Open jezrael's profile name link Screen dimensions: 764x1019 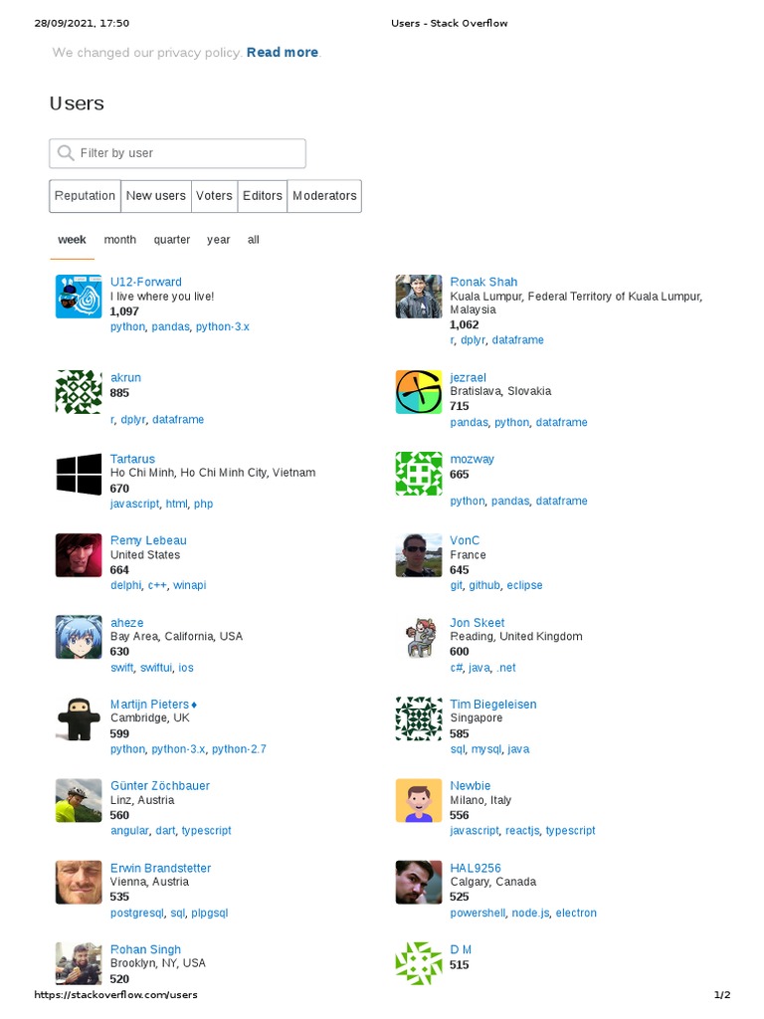click(468, 377)
